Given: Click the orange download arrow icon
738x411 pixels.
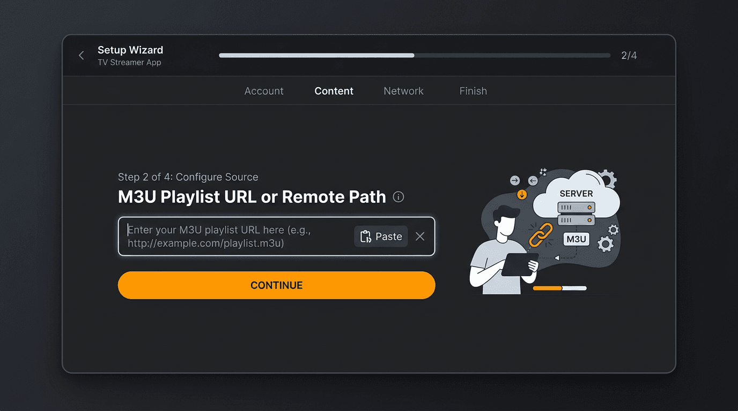Looking at the screenshot, I should (x=522, y=194).
